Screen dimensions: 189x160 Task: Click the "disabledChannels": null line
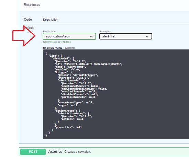click(79, 94)
